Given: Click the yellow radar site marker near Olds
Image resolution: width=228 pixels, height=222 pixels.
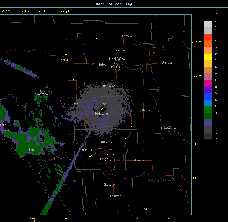Looking at the screenshot, I should [103, 110].
